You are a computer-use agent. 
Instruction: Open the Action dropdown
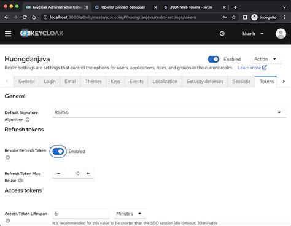tap(266, 59)
